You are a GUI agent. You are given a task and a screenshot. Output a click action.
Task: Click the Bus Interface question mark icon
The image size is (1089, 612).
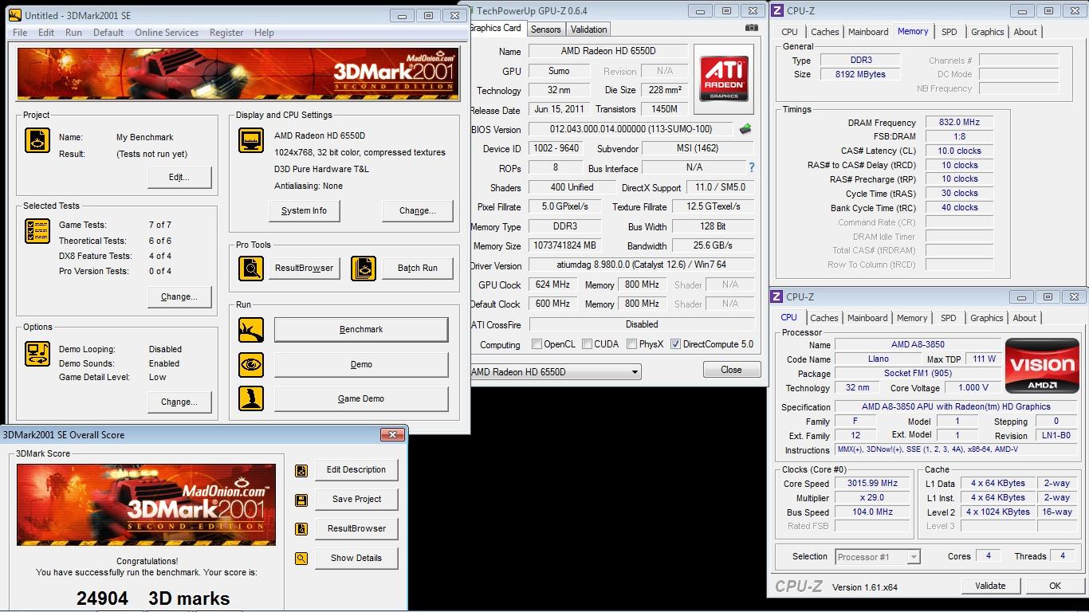click(x=751, y=167)
